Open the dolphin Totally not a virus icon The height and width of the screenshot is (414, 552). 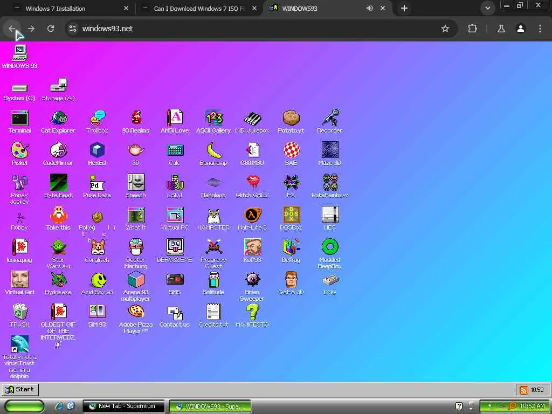coord(20,357)
